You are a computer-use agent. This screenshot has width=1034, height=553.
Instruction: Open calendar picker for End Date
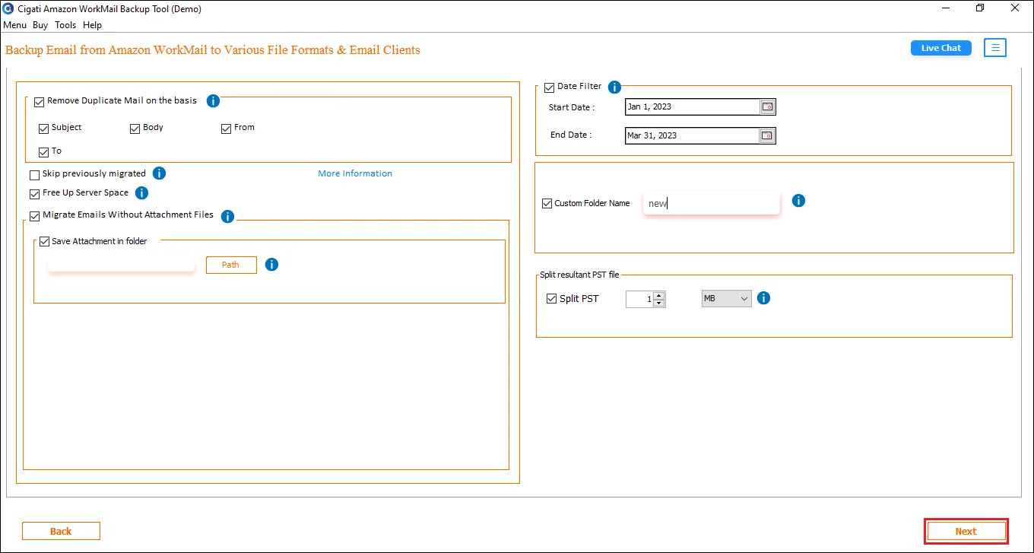768,136
